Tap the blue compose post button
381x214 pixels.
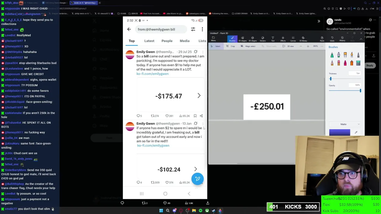click(x=198, y=179)
